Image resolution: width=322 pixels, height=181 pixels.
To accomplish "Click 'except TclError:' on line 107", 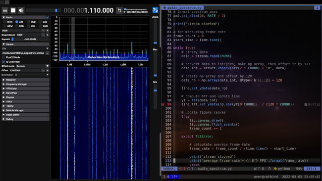I will click(197, 136).
